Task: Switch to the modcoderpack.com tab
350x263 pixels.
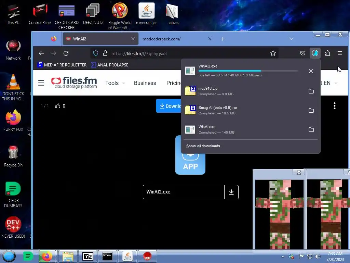Action: (x=173, y=39)
